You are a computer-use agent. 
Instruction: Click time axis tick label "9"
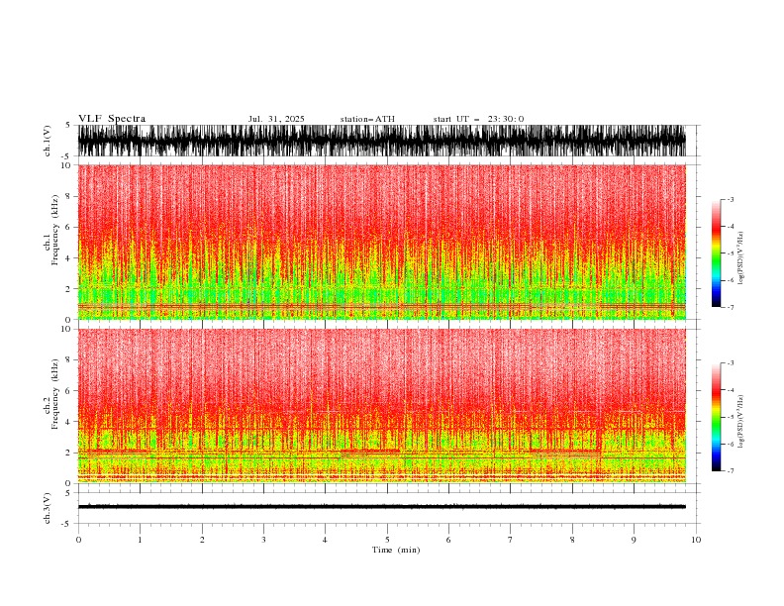pyautogui.click(x=634, y=540)
